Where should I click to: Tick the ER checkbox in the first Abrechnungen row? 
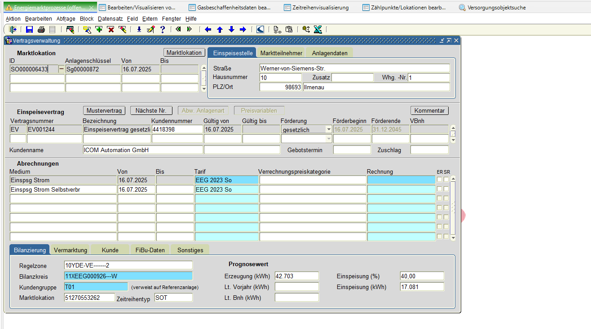(439, 180)
